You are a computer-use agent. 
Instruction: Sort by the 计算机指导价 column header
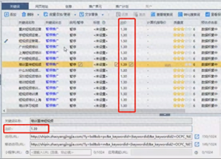coord(157,22)
